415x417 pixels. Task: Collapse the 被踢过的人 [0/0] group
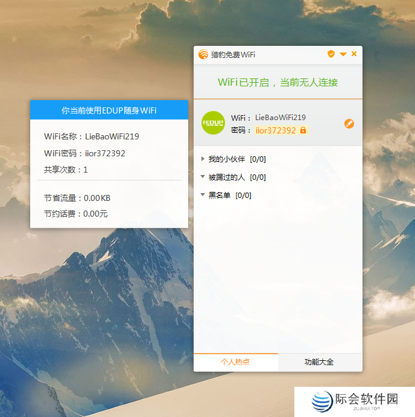coord(203,177)
